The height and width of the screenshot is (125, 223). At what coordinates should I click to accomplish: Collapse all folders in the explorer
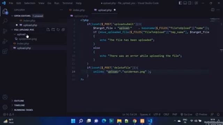tap(63, 30)
